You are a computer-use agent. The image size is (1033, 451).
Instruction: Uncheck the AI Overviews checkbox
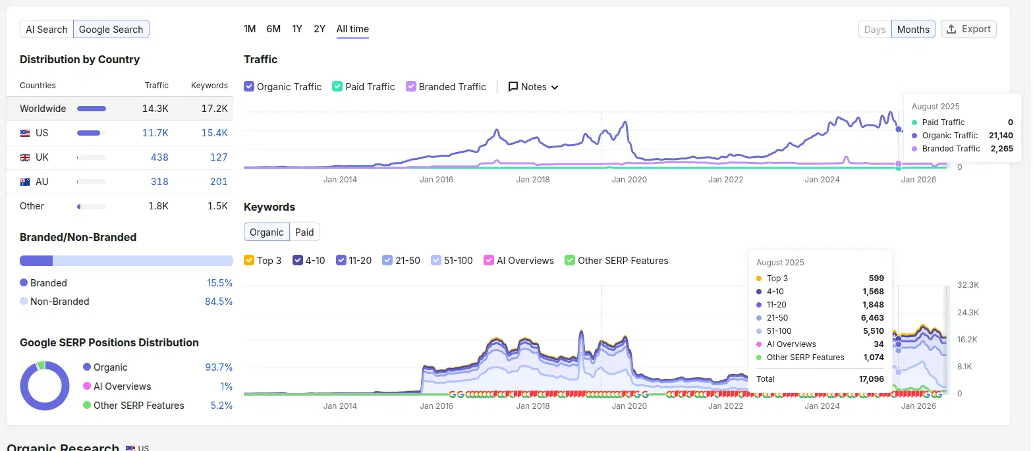pos(489,260)
